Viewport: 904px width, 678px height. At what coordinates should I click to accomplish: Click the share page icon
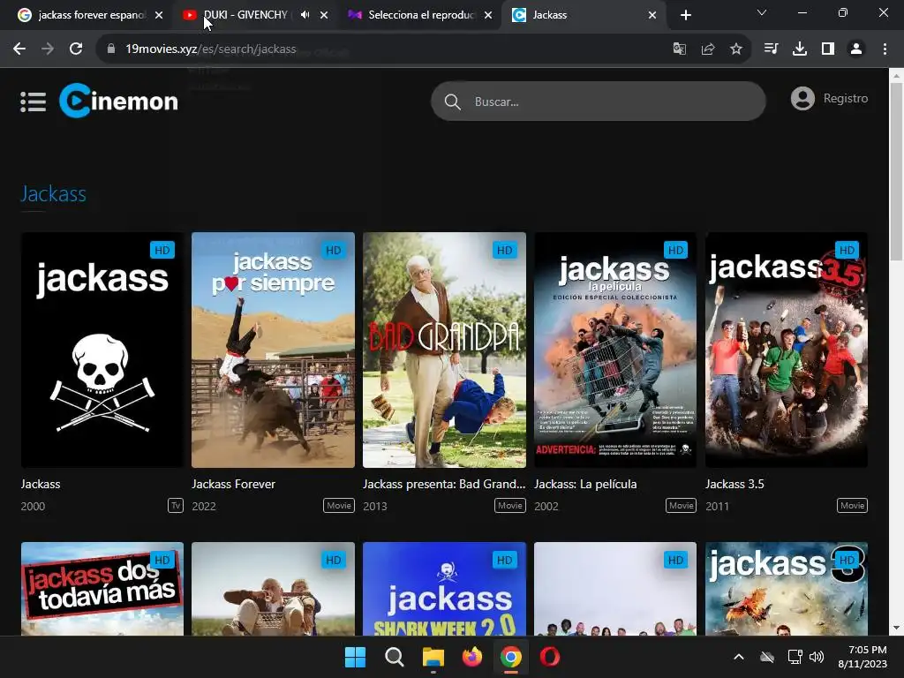point(708,49)
